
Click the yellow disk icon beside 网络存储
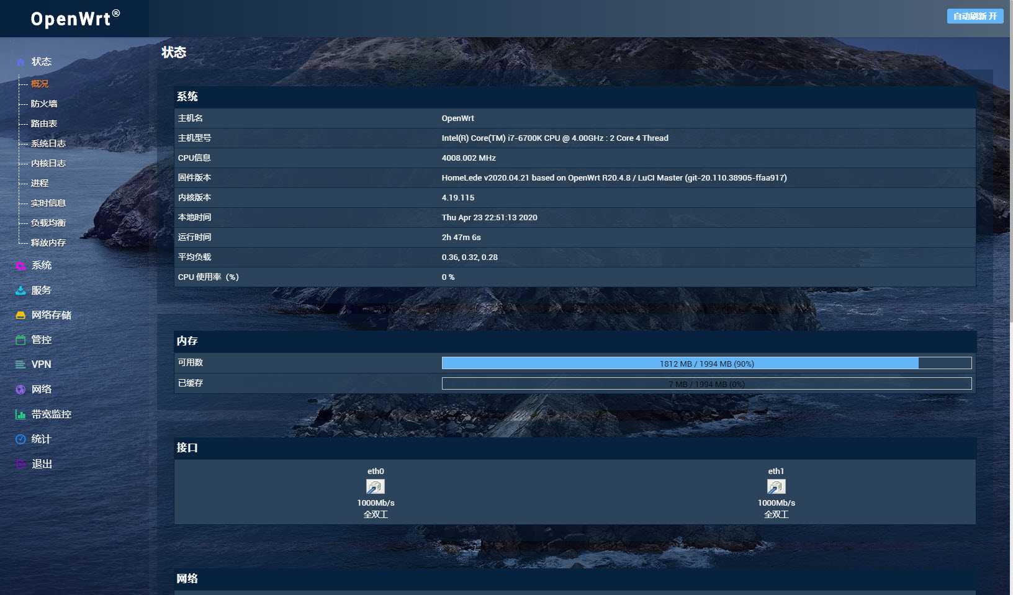20,315
